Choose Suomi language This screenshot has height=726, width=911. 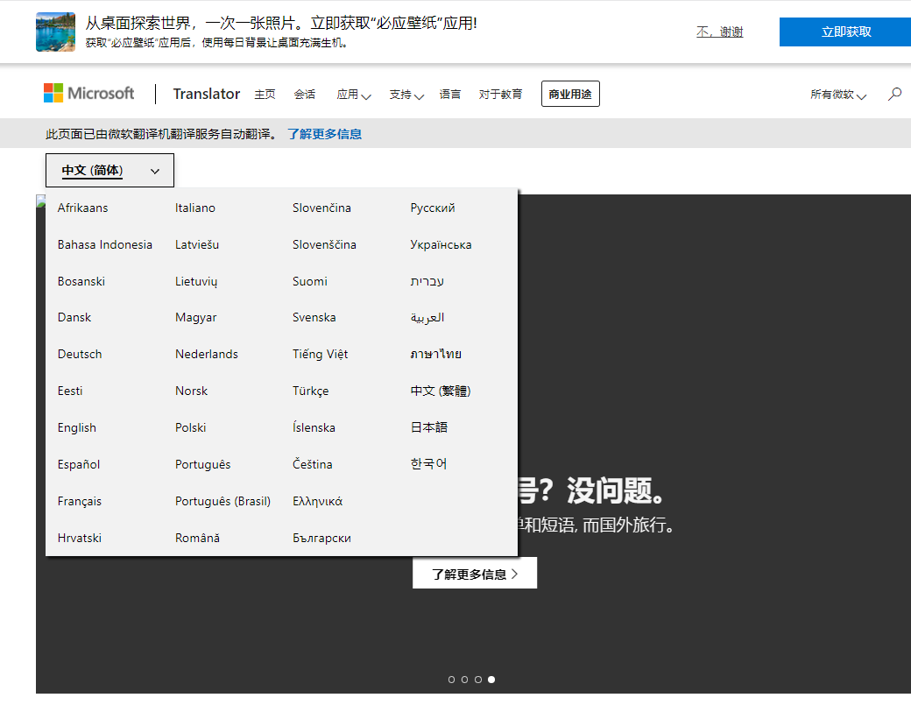(x=310, y=282)
